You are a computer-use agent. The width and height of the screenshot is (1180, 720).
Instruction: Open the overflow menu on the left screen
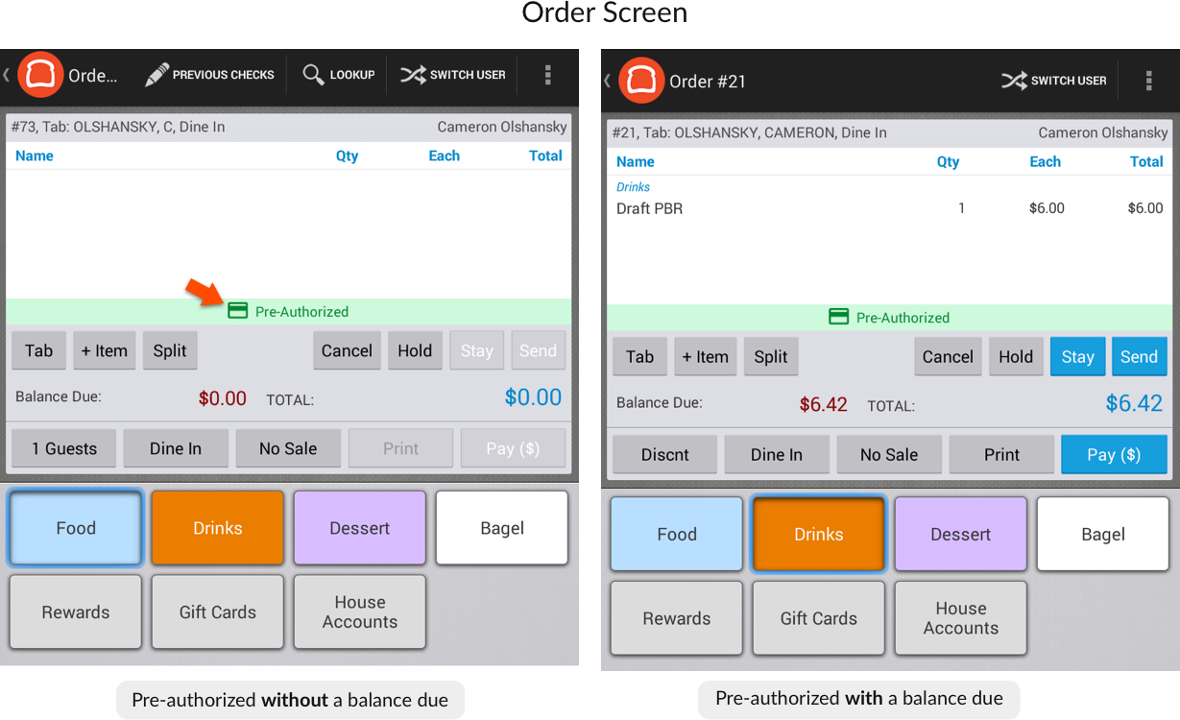point(548,74)
